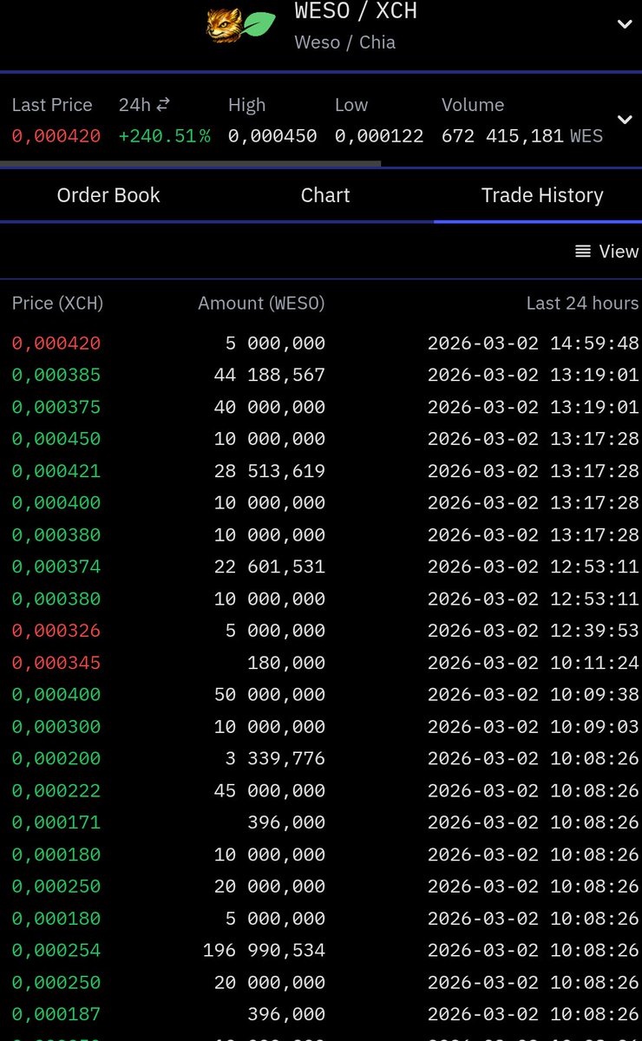Switch to the Order Book tab
Screen dimensions: 642x1041
tap(108, 195)
